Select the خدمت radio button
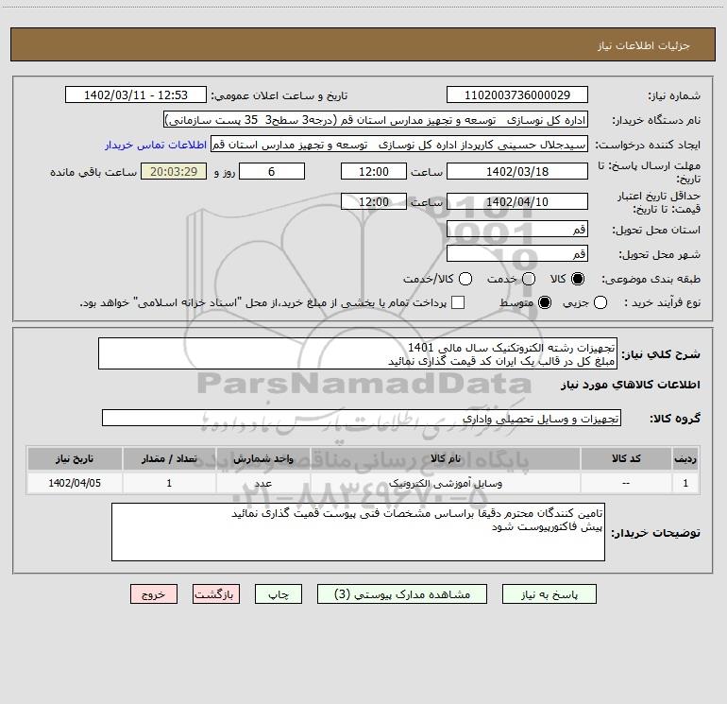 (x=529, y=279)
